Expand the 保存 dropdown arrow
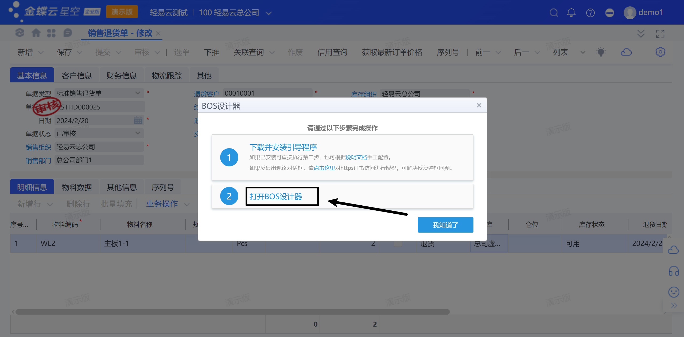This screenshot has height=337, width=684. (80, 52)
